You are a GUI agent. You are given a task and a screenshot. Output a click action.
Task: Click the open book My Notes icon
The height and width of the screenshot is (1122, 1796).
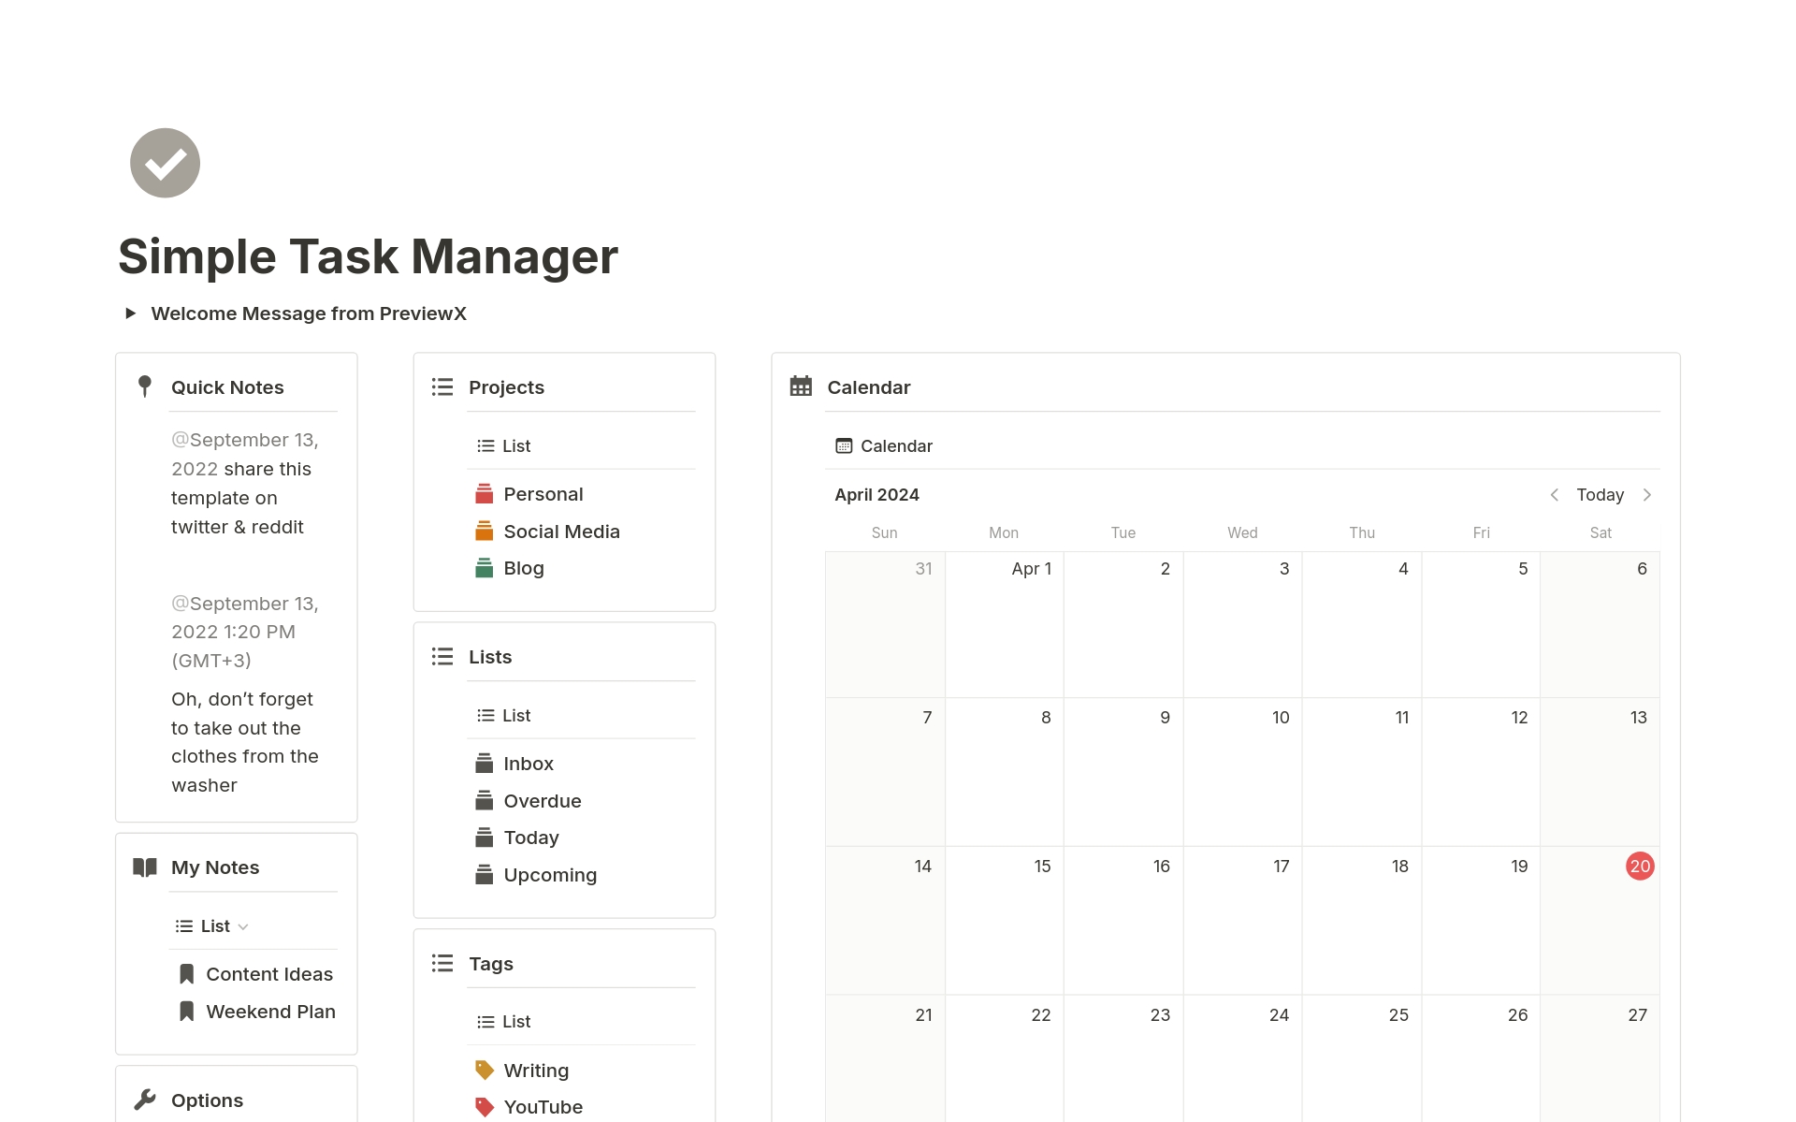(144, 867)
